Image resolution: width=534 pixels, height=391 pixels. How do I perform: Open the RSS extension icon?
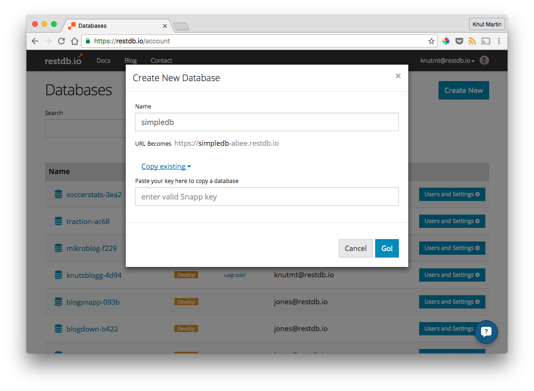(x=472, y=41)
